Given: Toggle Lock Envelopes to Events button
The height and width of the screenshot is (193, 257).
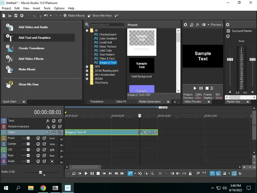Looking at the screenshot, I should [234, 173].
